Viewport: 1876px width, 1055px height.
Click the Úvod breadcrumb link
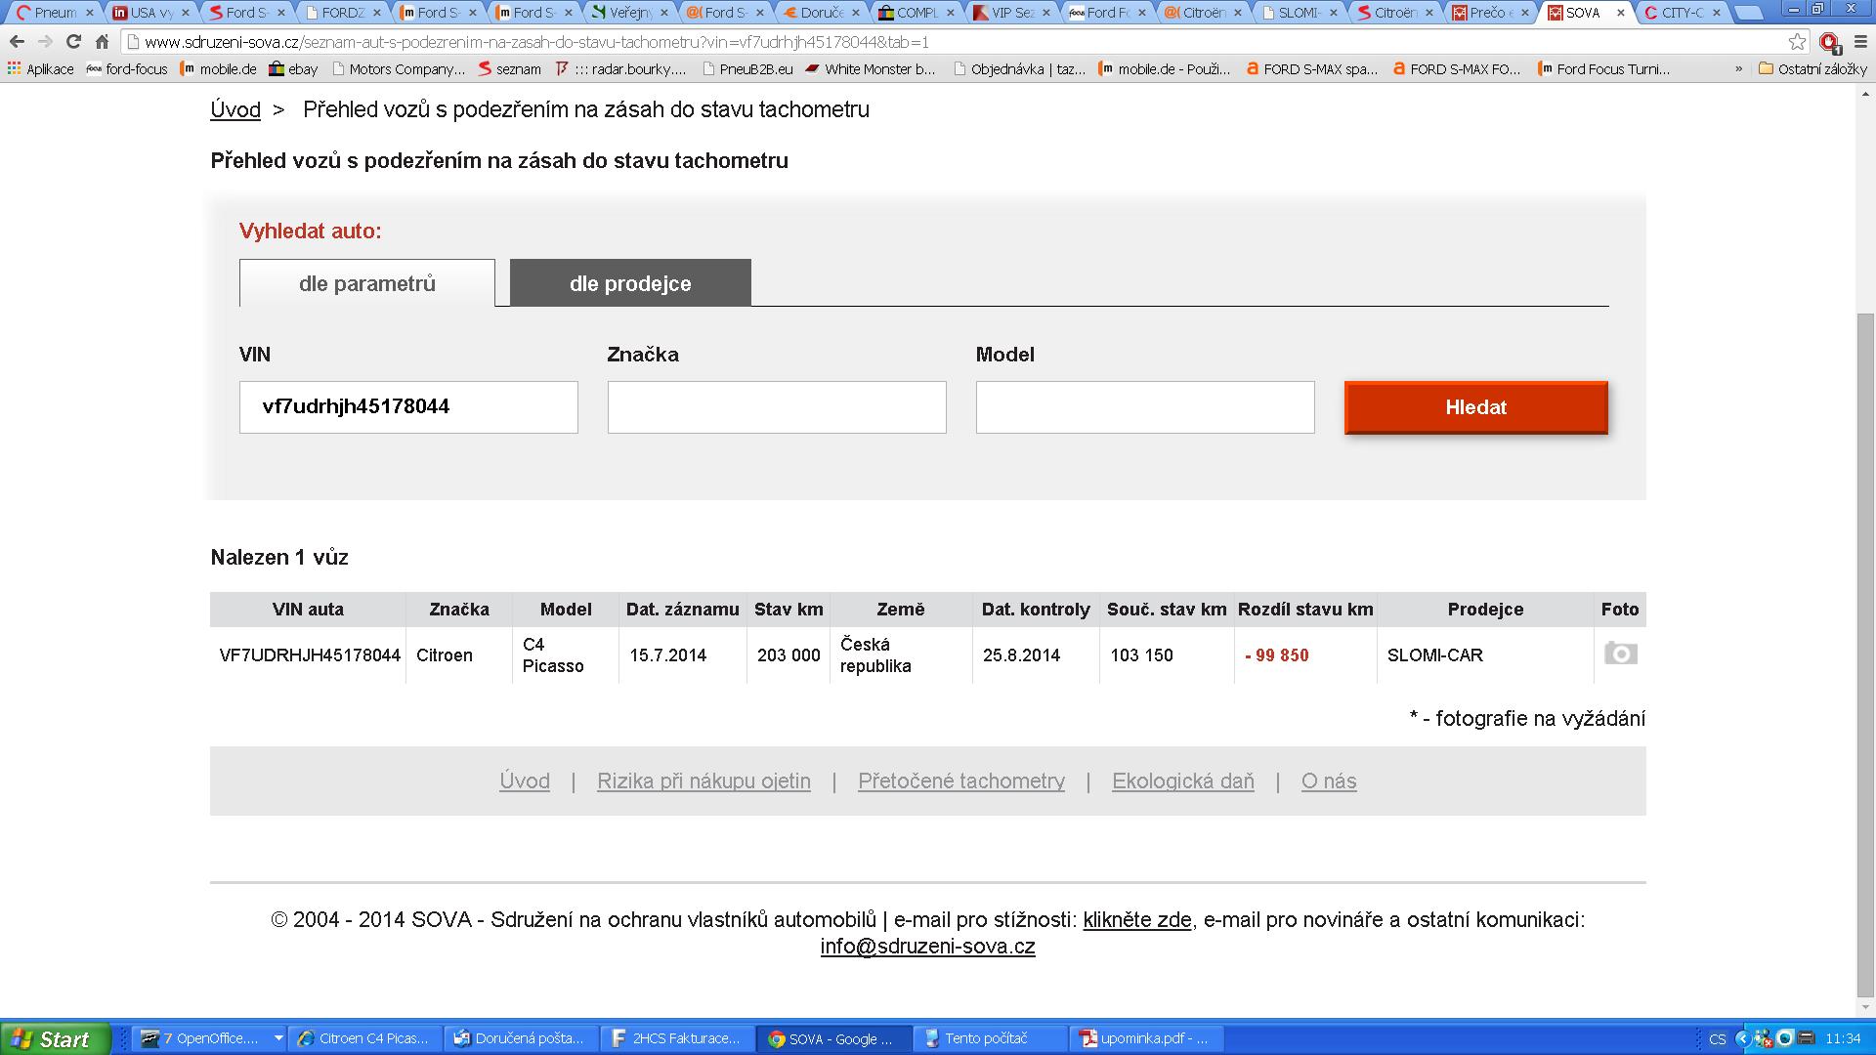pyautogui.click(x=235, y=109)
